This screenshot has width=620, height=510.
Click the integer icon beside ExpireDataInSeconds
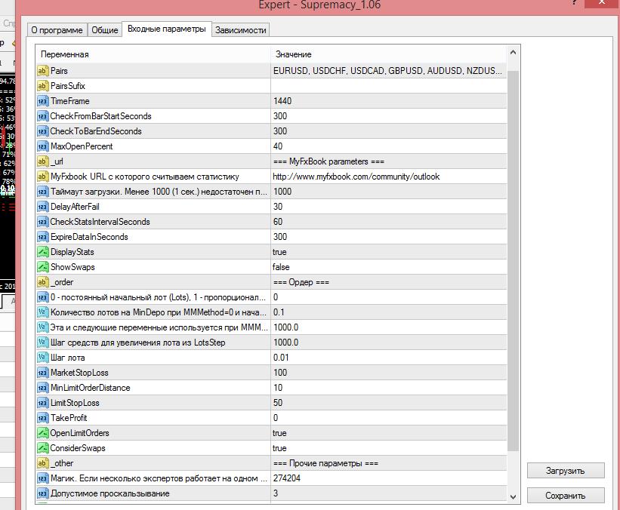pos(42,237)
